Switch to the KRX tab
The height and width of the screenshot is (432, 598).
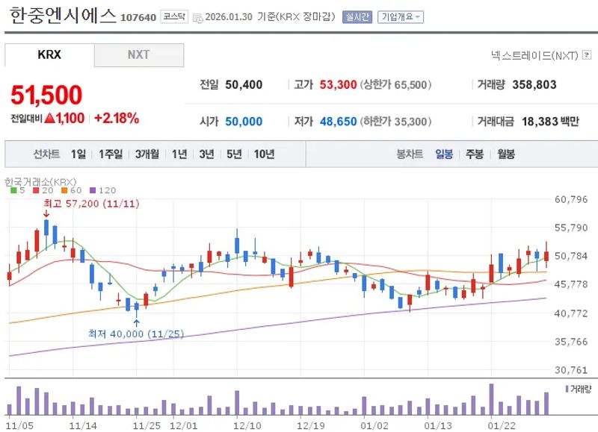click(x=49, y=54)
